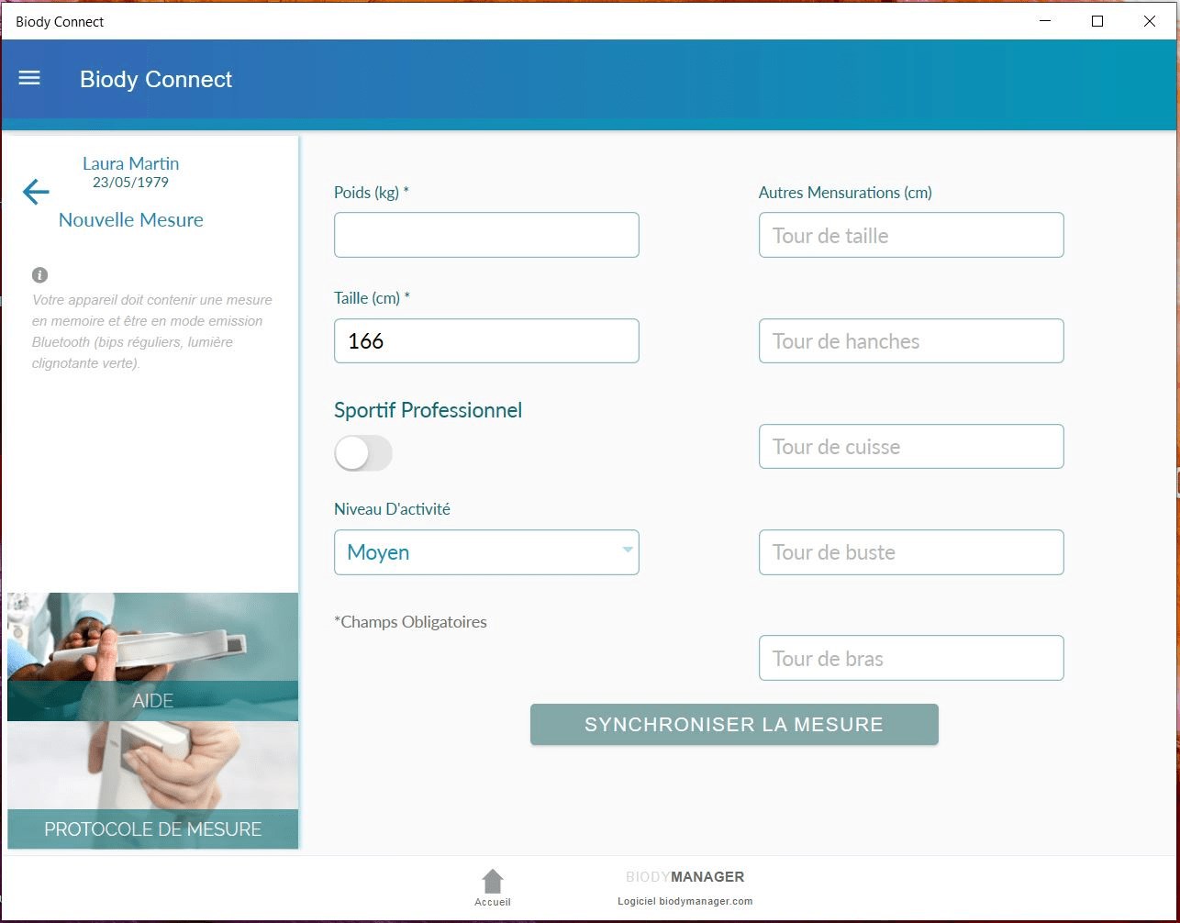Open the AIDE help tile
The image size is (1180, 923).
coord(152,657)
